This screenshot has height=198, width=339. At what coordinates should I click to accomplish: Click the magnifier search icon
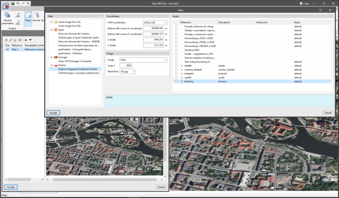coord(28,3)
